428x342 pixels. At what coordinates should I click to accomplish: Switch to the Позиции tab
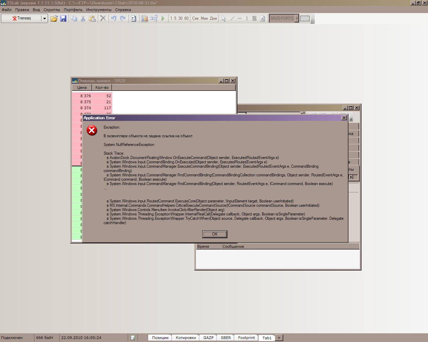(x=160, y=338)
